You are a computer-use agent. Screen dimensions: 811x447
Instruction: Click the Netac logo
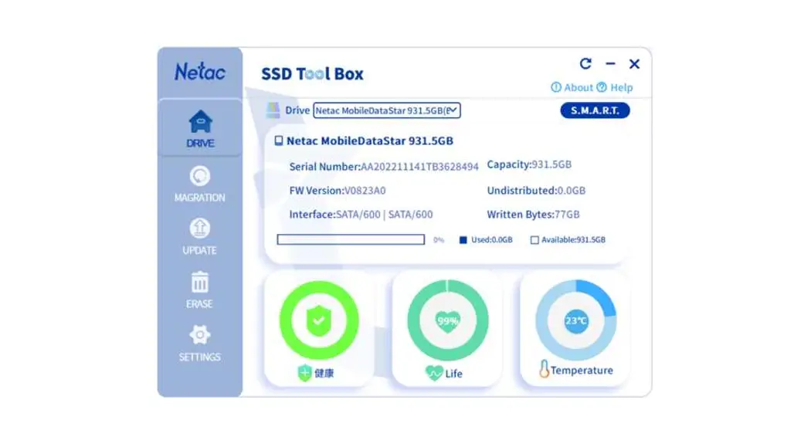pyautogui.click(x=199, y=73)
